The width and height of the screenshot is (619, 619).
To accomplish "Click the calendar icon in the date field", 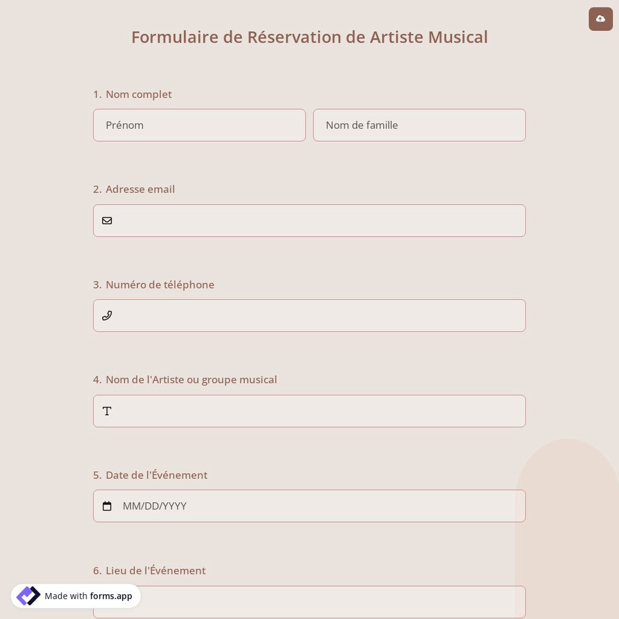I will (x=106, y=506).
